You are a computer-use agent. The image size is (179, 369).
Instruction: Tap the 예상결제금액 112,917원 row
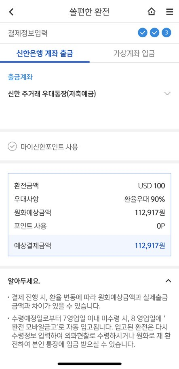point(89,245)
